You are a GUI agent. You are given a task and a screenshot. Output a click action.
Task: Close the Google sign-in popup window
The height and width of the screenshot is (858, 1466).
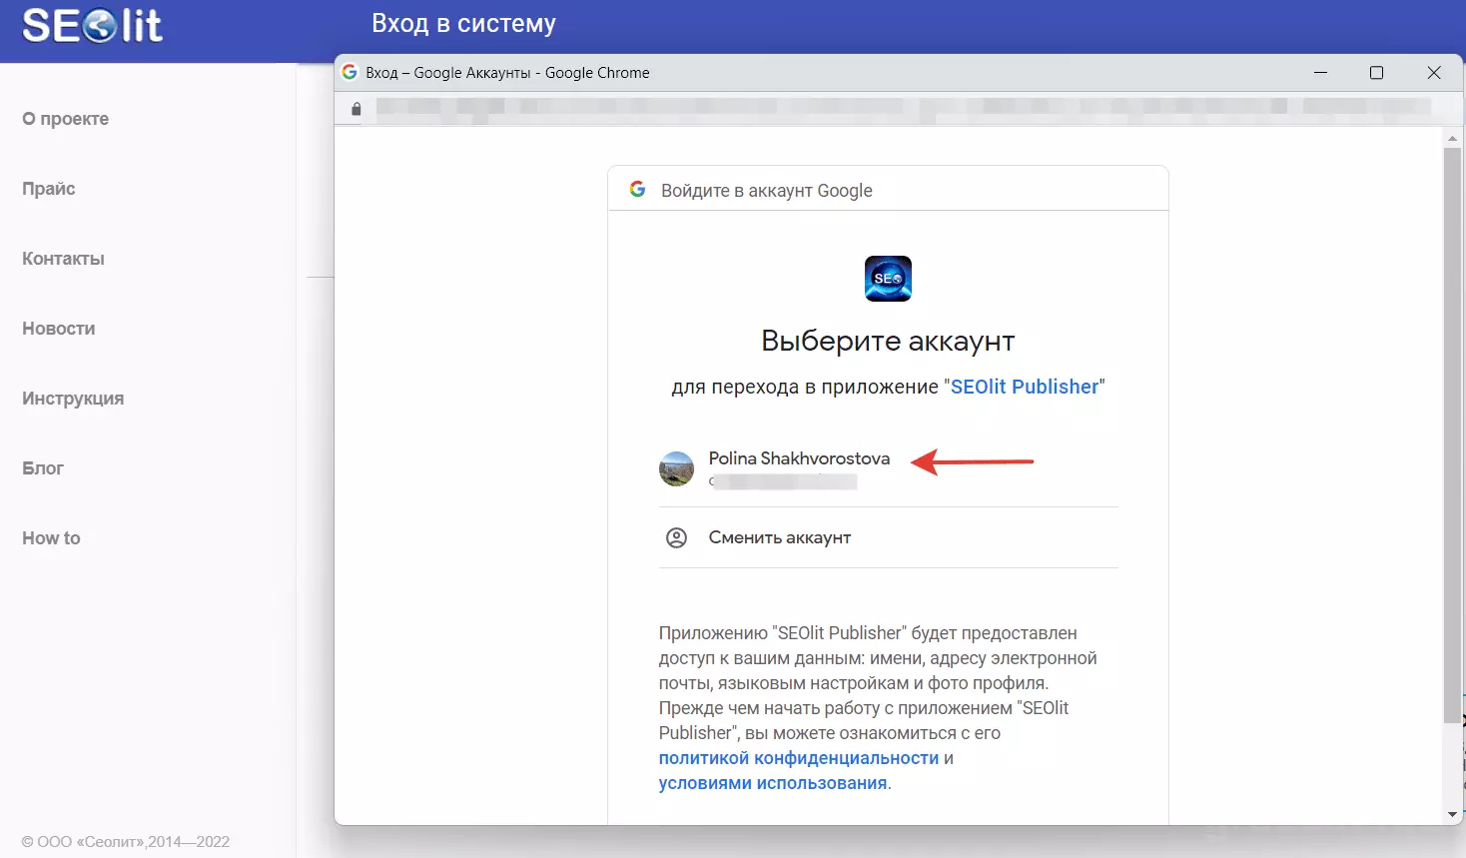[x=1434, y=73]
